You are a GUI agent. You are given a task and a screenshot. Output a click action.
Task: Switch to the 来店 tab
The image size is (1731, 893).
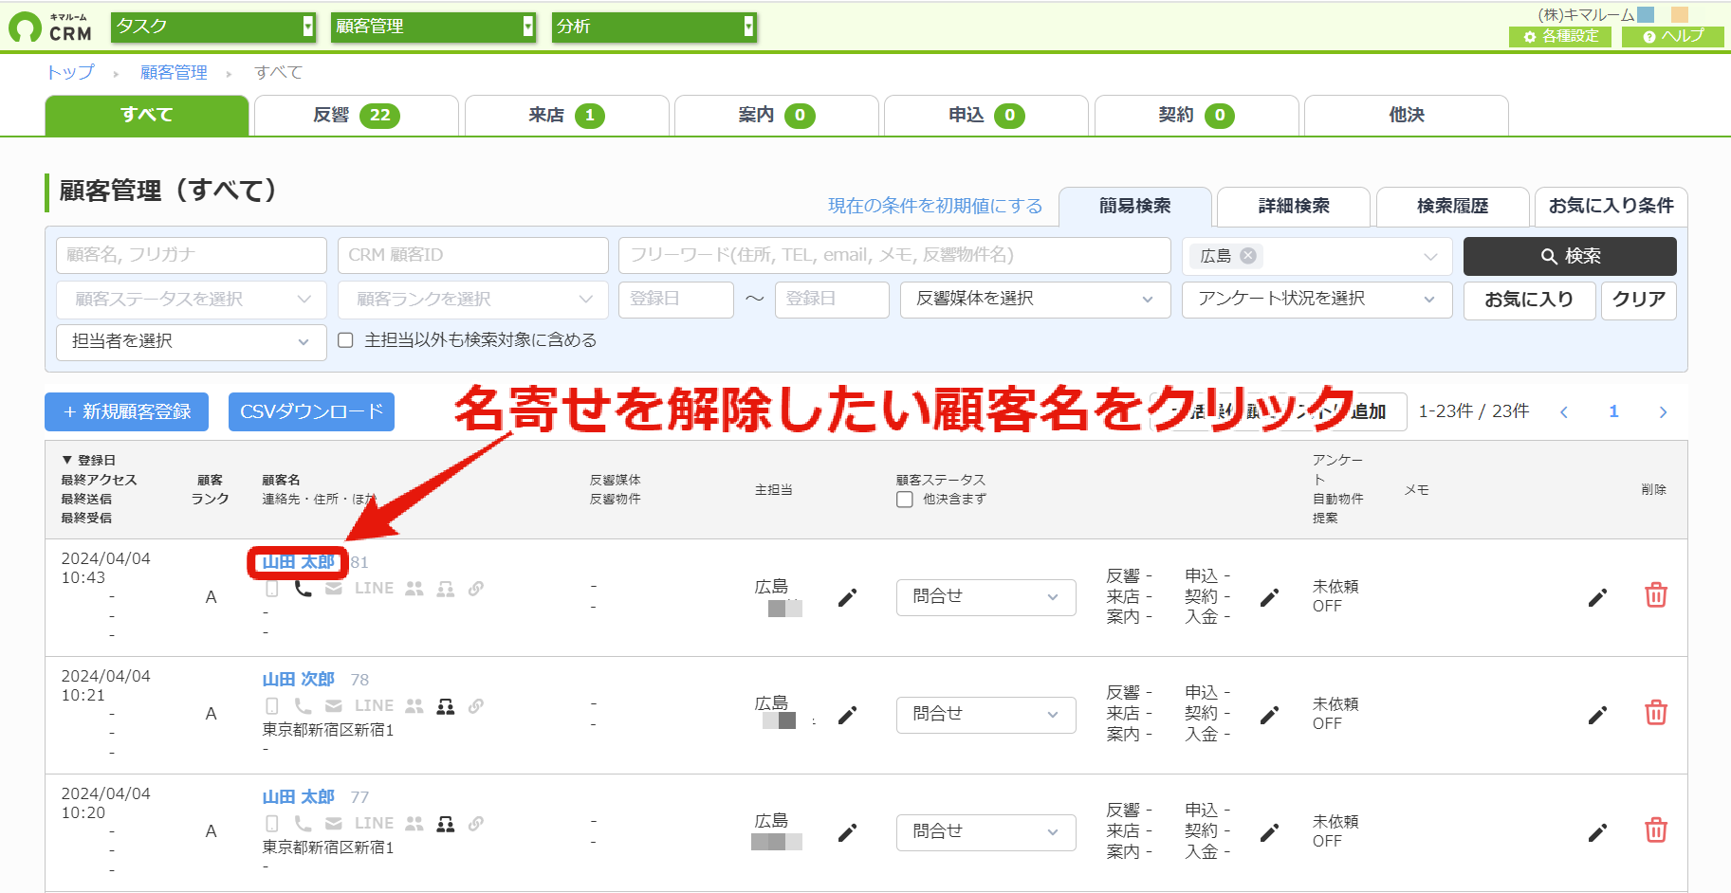click(x=566, y=116)
